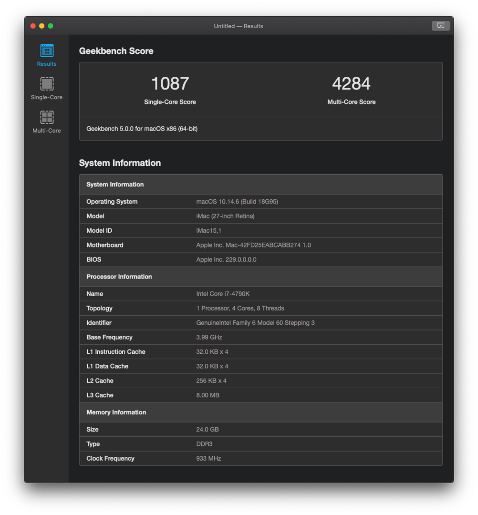
Task: Click the Base Frequency row label
Action: pos(109,337)
